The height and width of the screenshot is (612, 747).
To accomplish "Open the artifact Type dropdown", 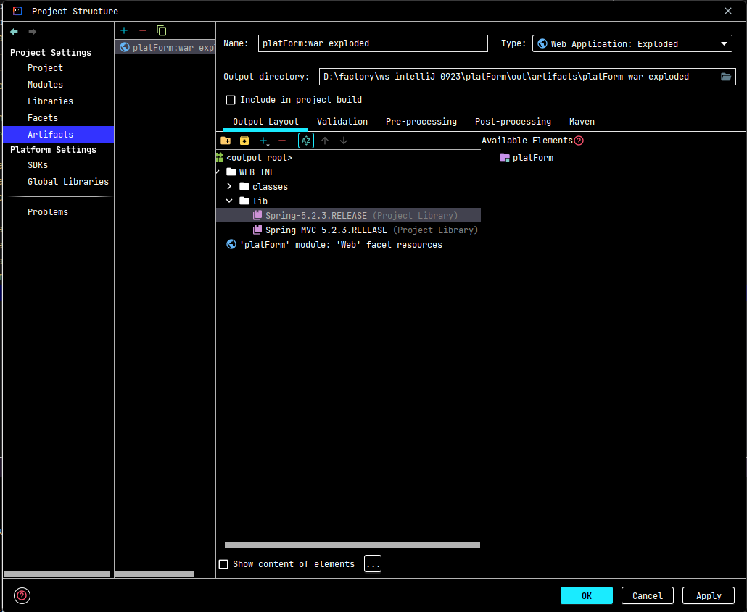I will tap(632, 43).
